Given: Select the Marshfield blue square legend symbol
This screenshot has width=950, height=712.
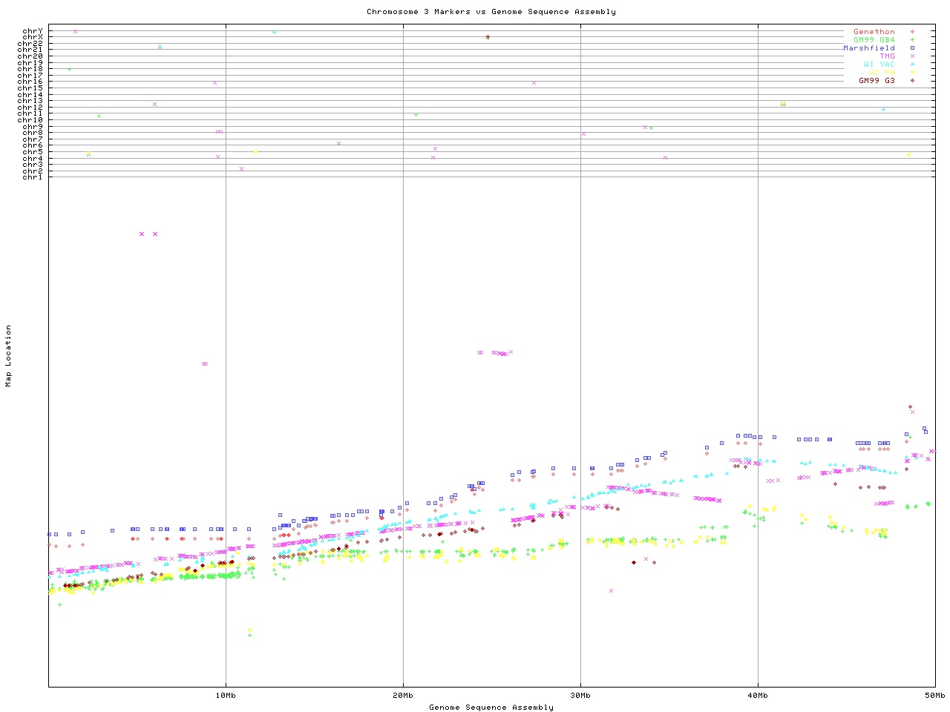Looking at the screenshot, I should coord(912,48).
